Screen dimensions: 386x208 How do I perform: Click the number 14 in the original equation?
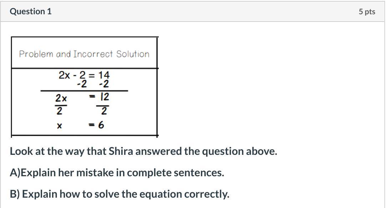[104, 75]
